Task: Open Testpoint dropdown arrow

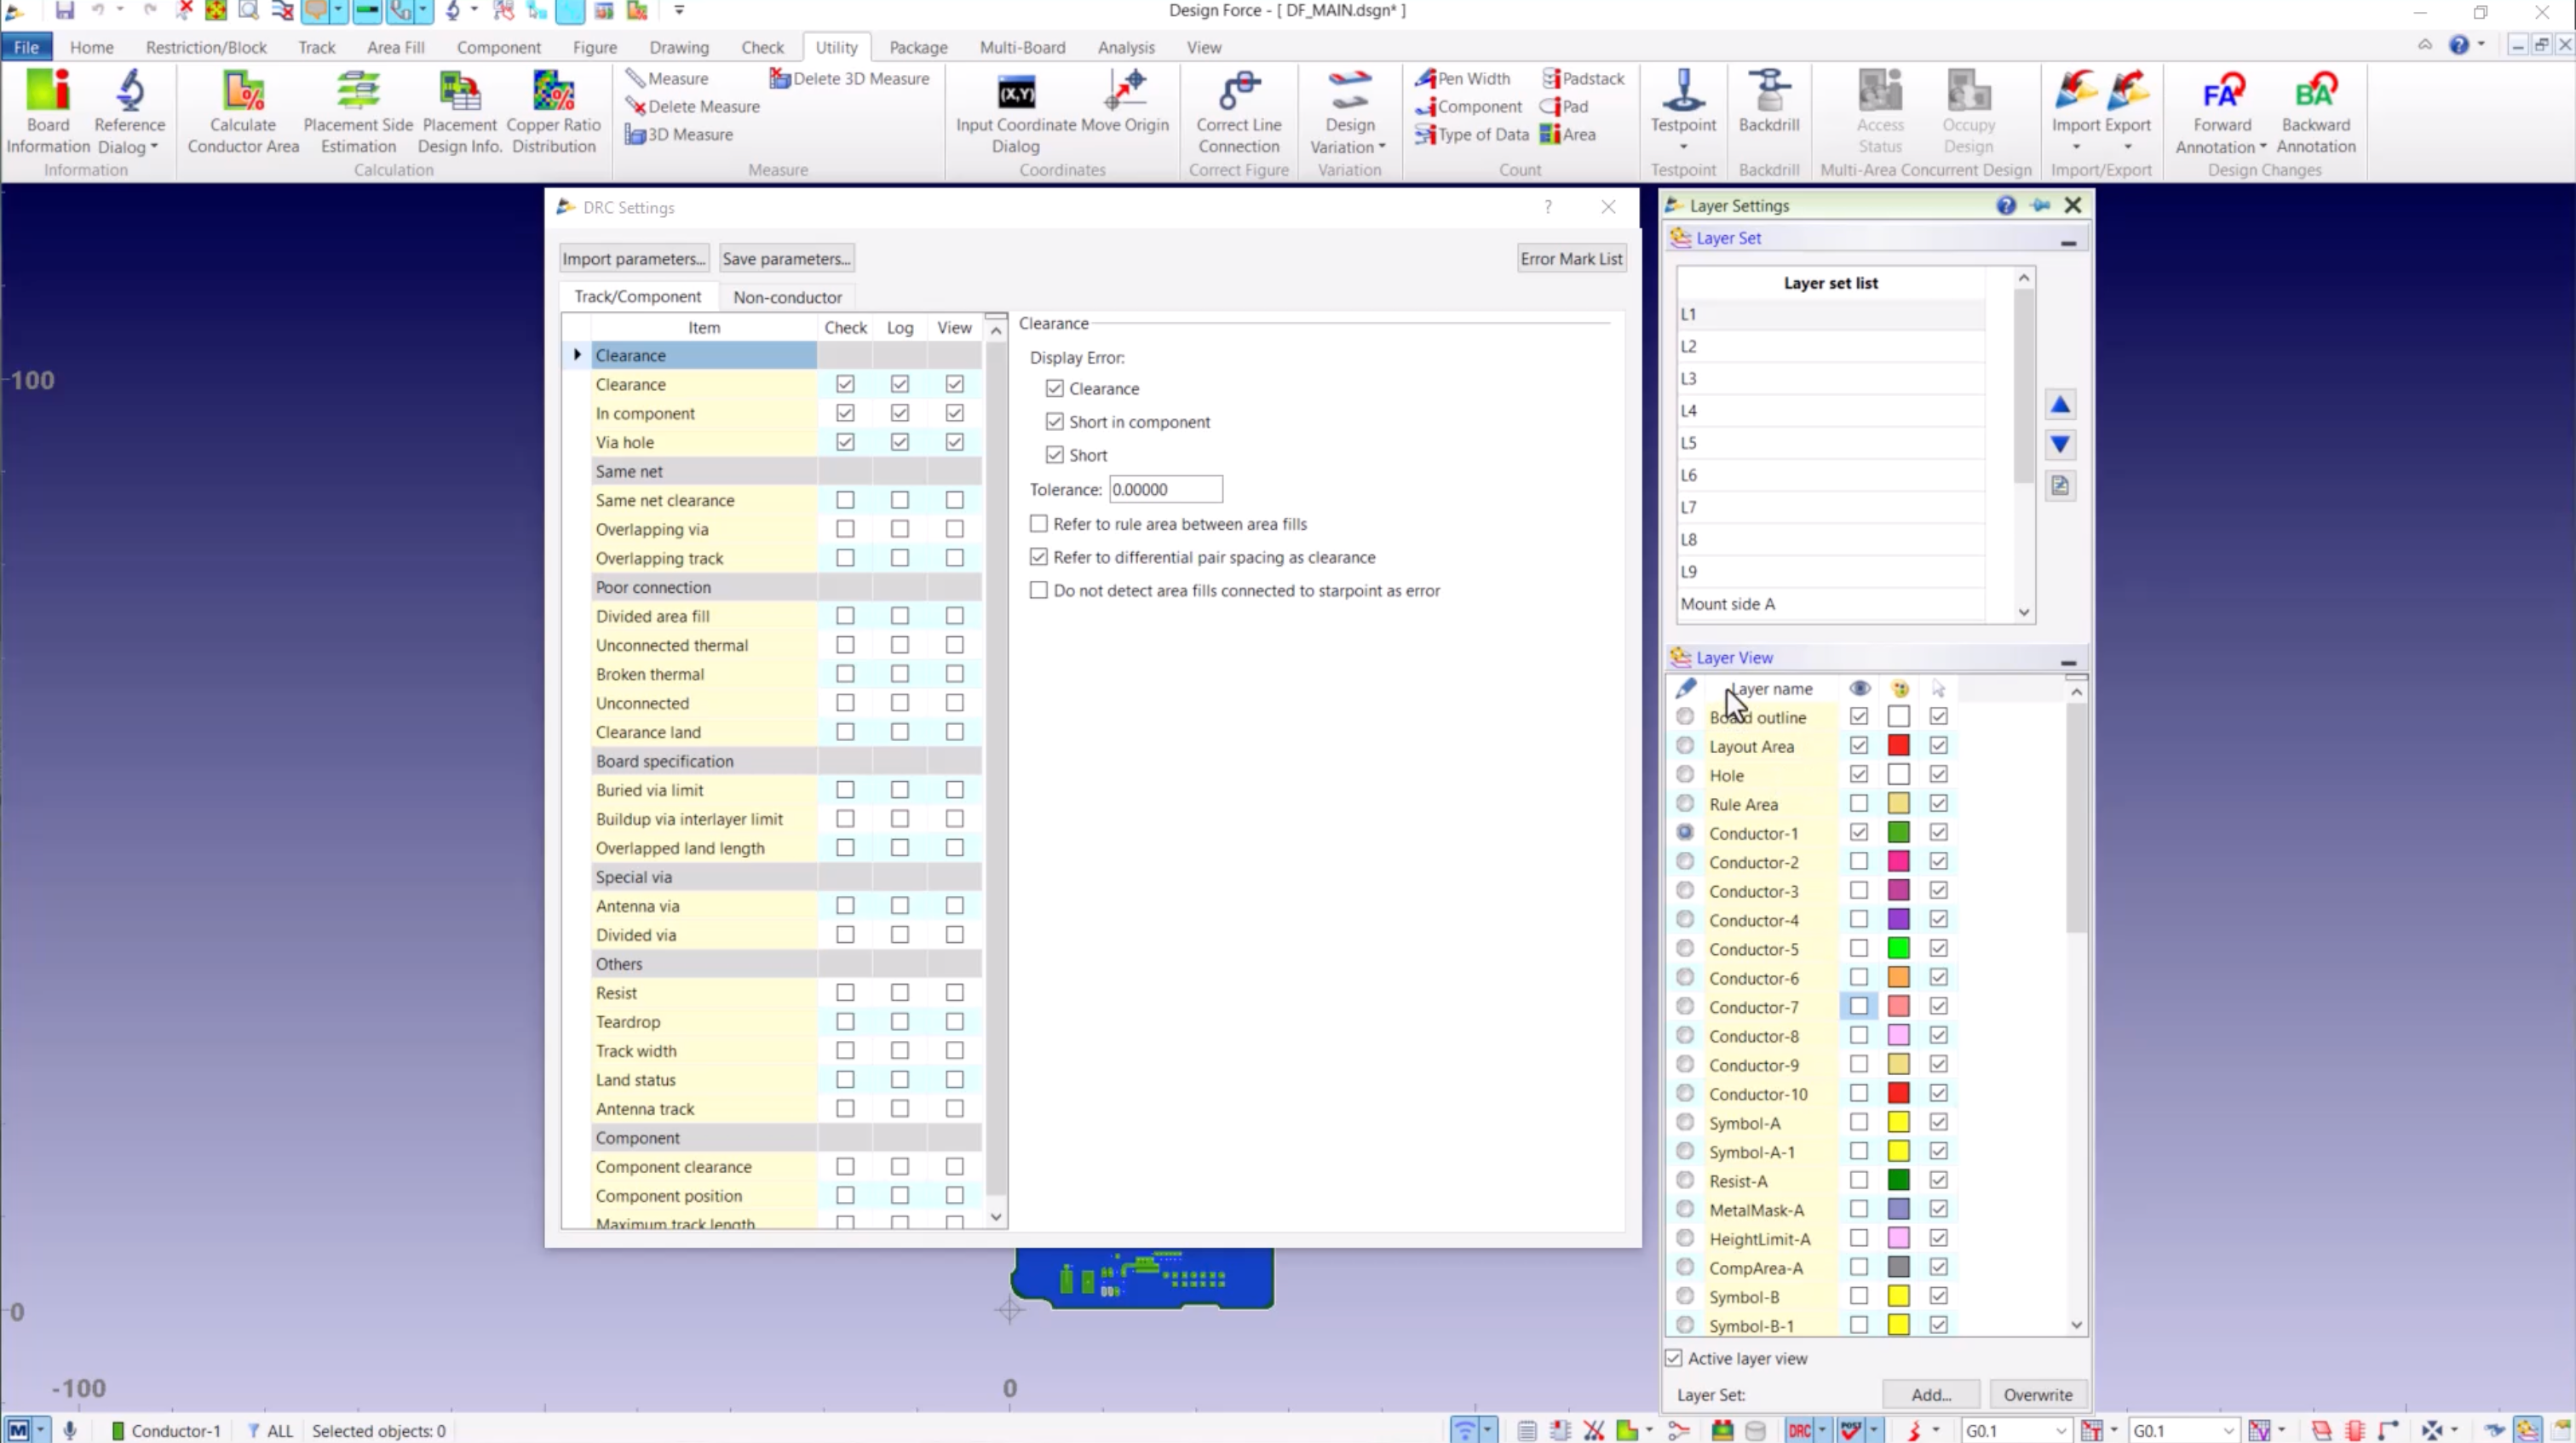Action: tap(1683, 147)
